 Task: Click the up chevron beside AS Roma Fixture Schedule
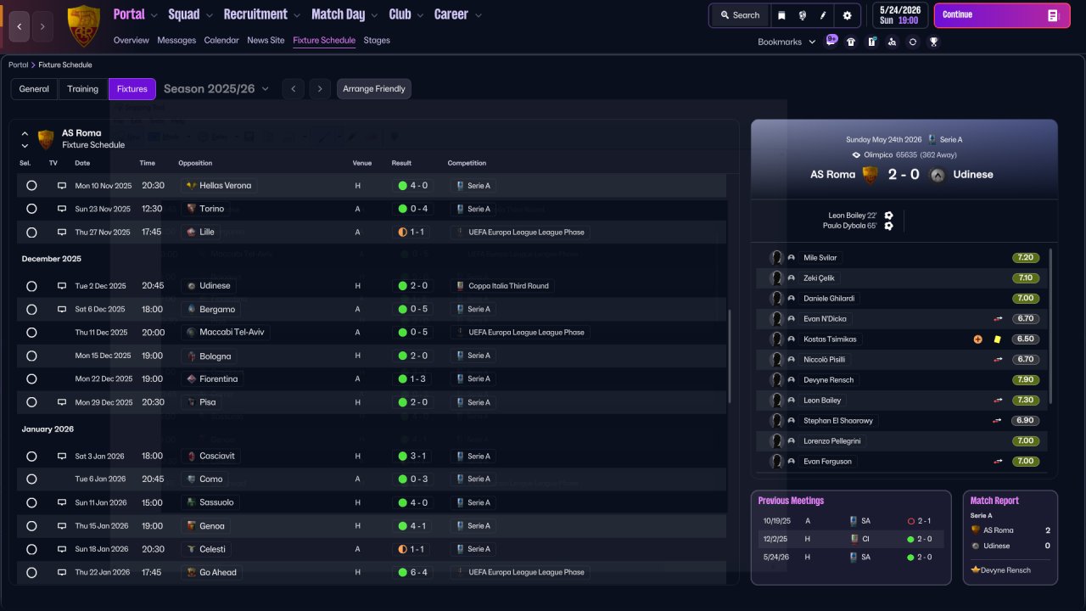pos(25,134)
